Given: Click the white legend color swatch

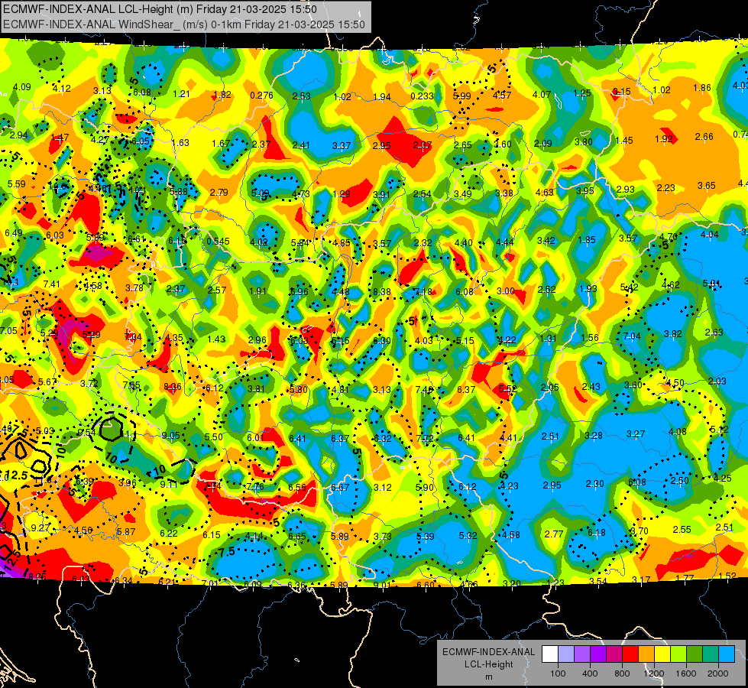Looking at the screenshot, I should pos(550,654).
